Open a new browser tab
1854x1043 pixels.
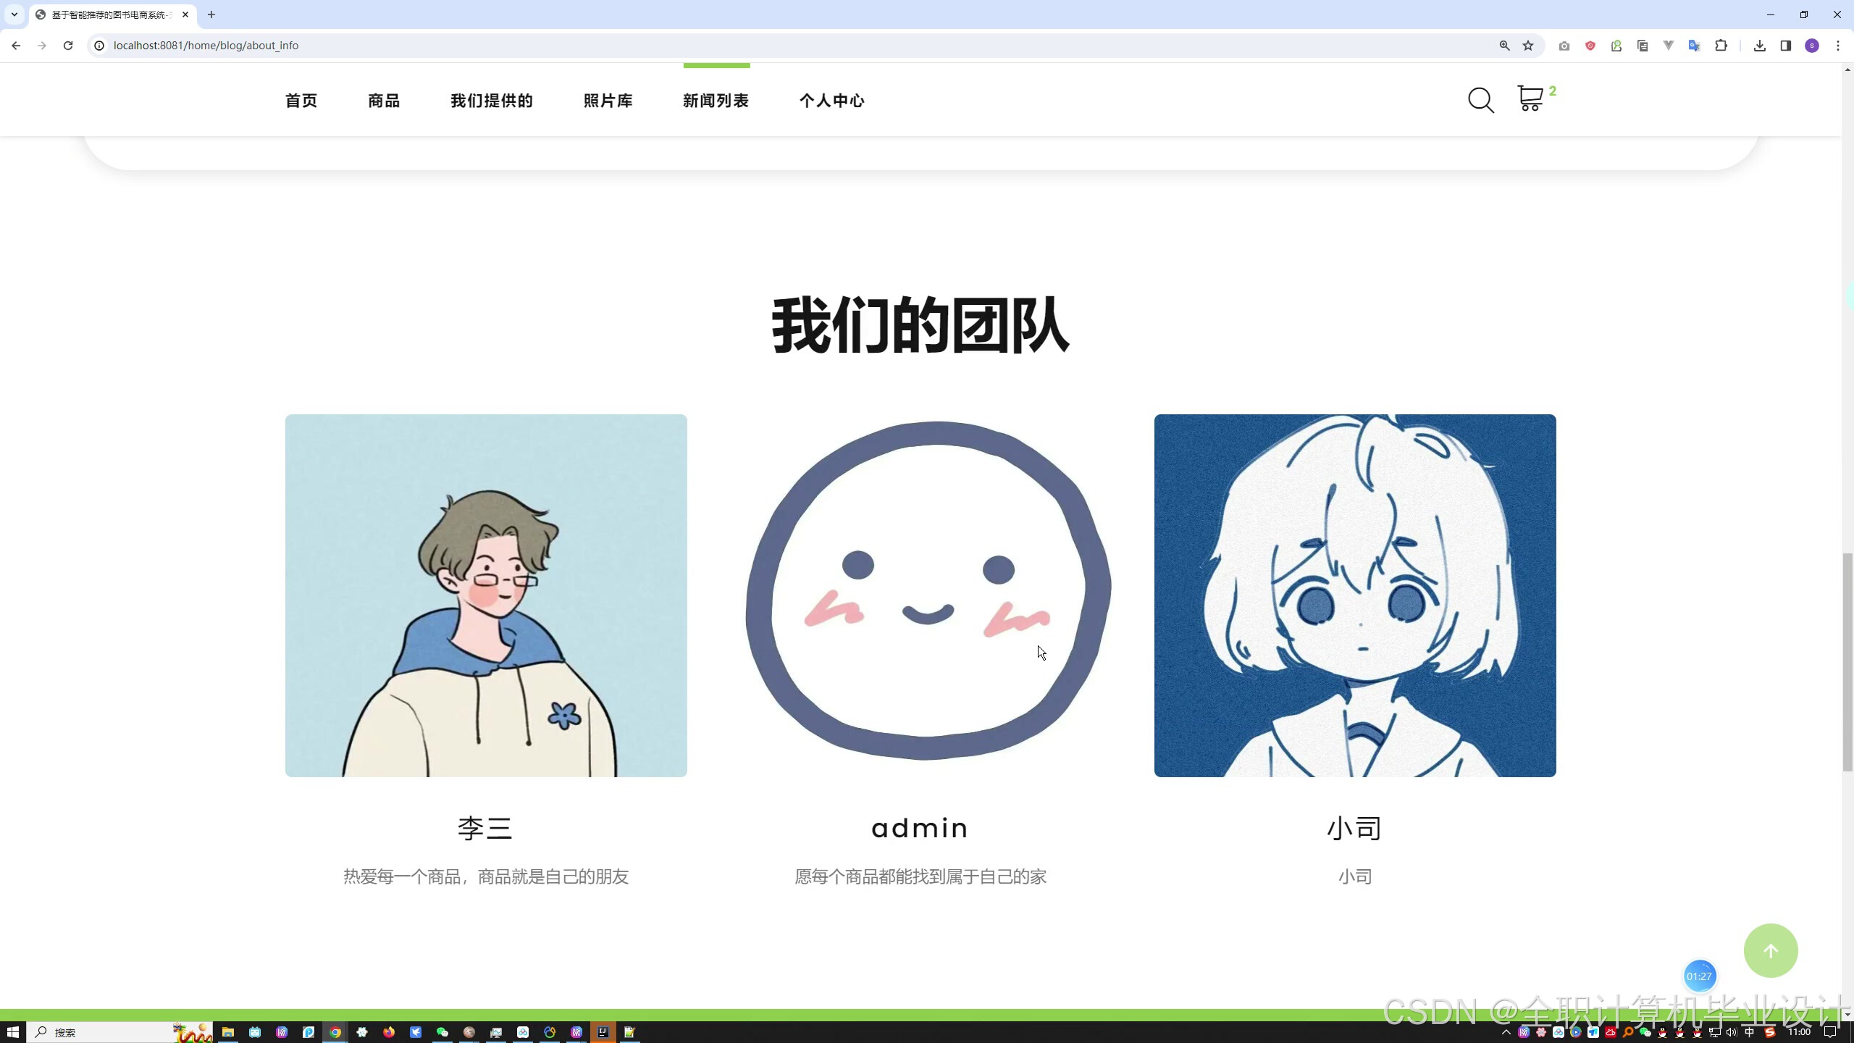(x=211, y=14)
